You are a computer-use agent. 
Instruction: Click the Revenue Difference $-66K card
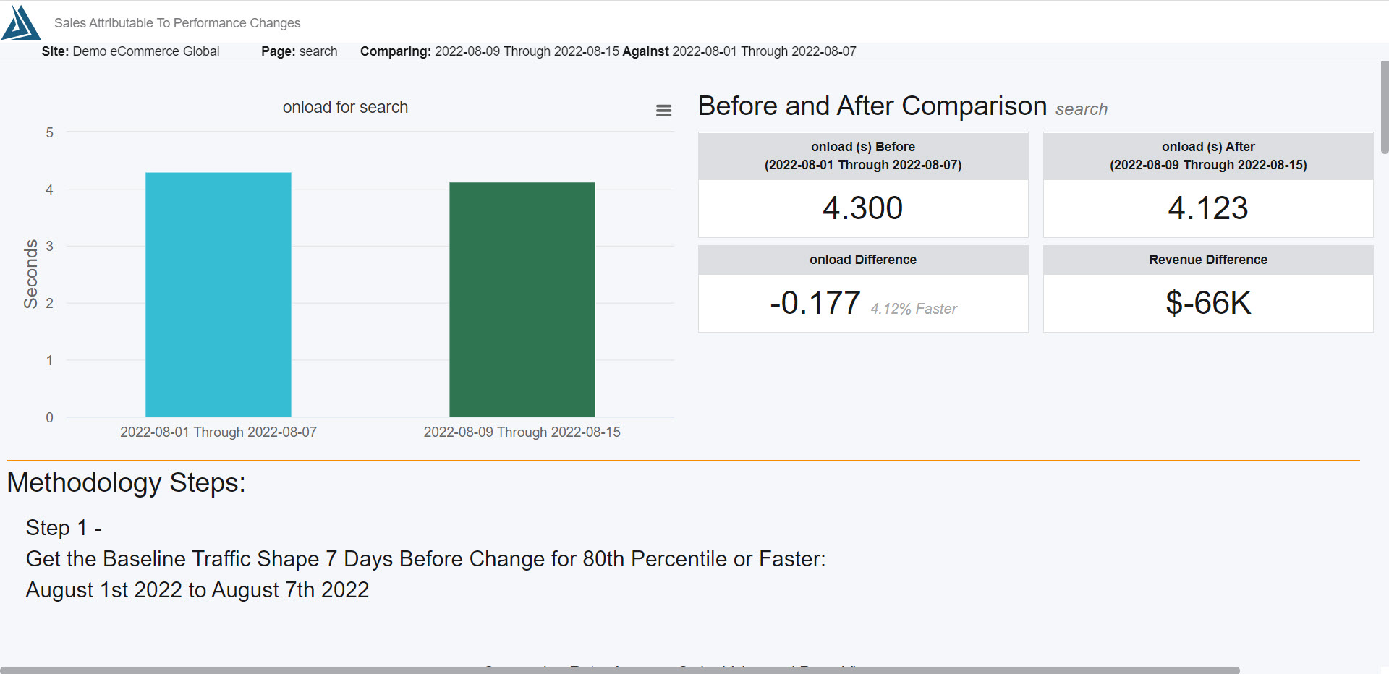pos(1208,289)
